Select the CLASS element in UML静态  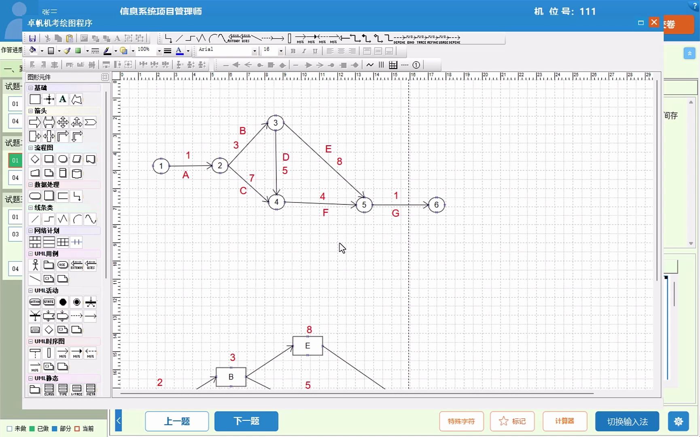pyautogui.click(x=49, y=390)
